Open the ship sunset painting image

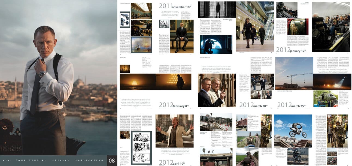tap(141, 44)
